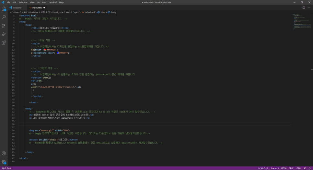Open the Explorer view in activity bar
The height and width of the screenshot is (170, 313).
pos(4,9)
